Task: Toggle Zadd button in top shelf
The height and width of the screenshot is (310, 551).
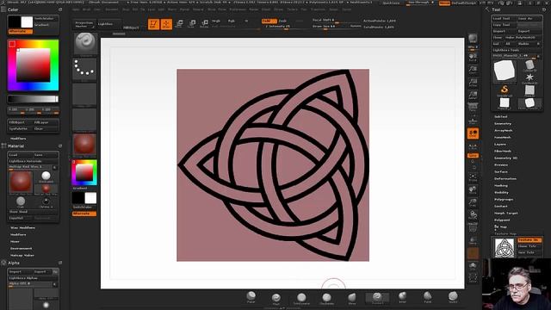Action: click(x=269, y=21)
